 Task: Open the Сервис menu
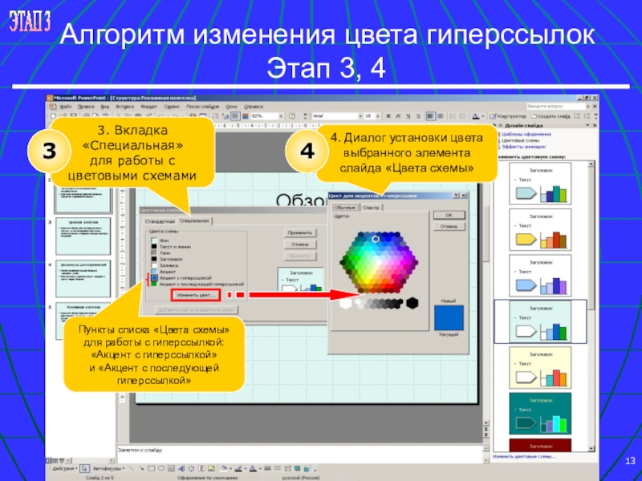(x=172, y=107)
